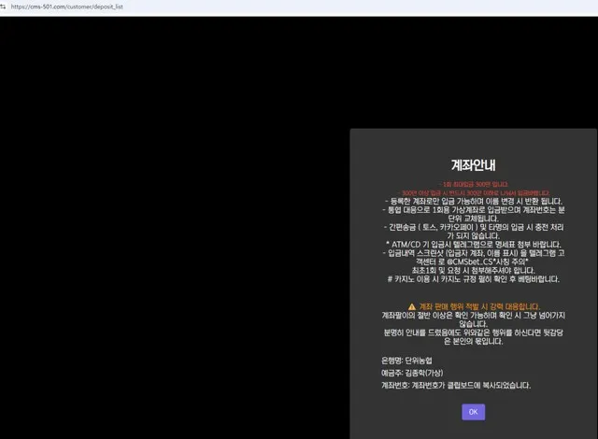Click the 은행명: 단위농협 line
The width and height of the screenshot is (598, 439).
(x=406, y=361)
